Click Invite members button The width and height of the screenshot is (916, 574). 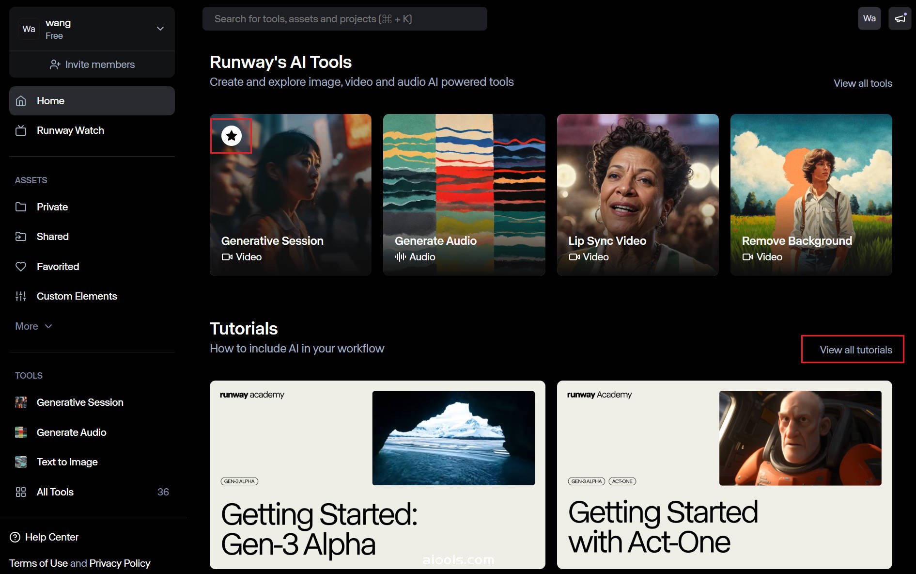pyautogui.click(x=92, y=64)
